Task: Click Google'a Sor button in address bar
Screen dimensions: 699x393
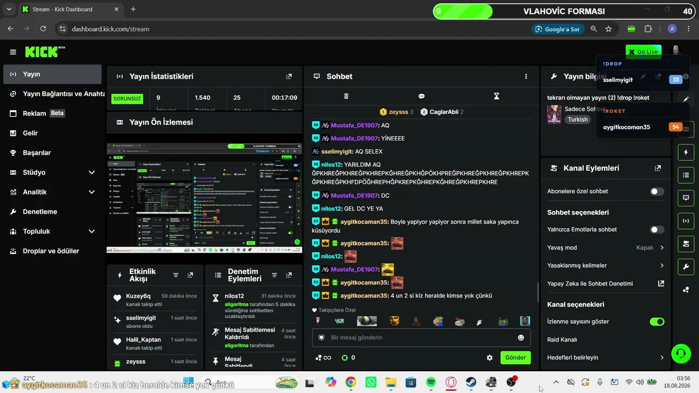Action: click(558, 29)
